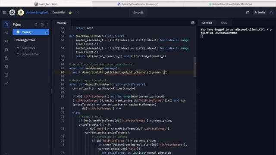Clear the console with the X icon
The height and width of the screenshot is (155, 276).
pos(267,30)
